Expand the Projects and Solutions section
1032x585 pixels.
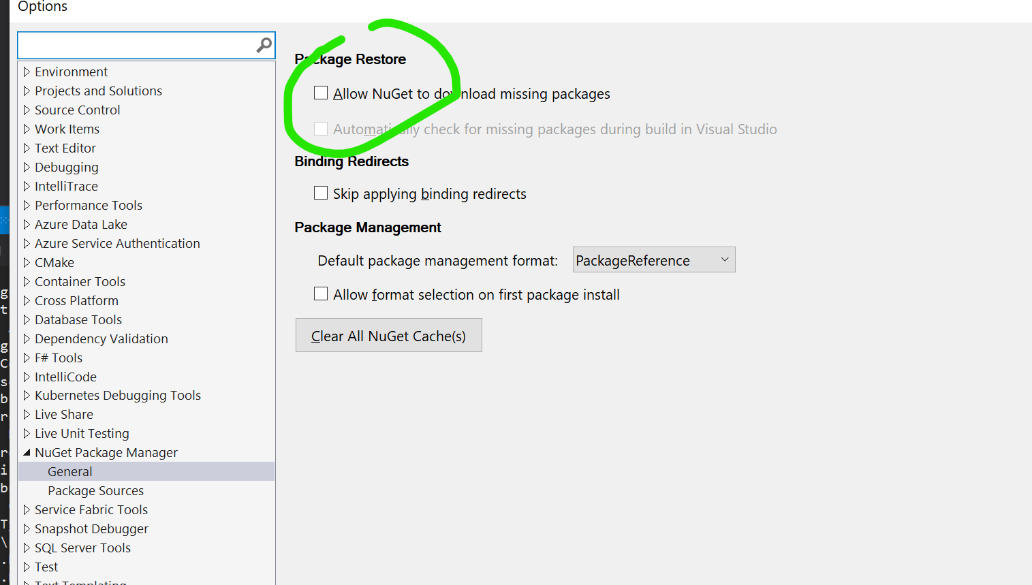point(27,91)
